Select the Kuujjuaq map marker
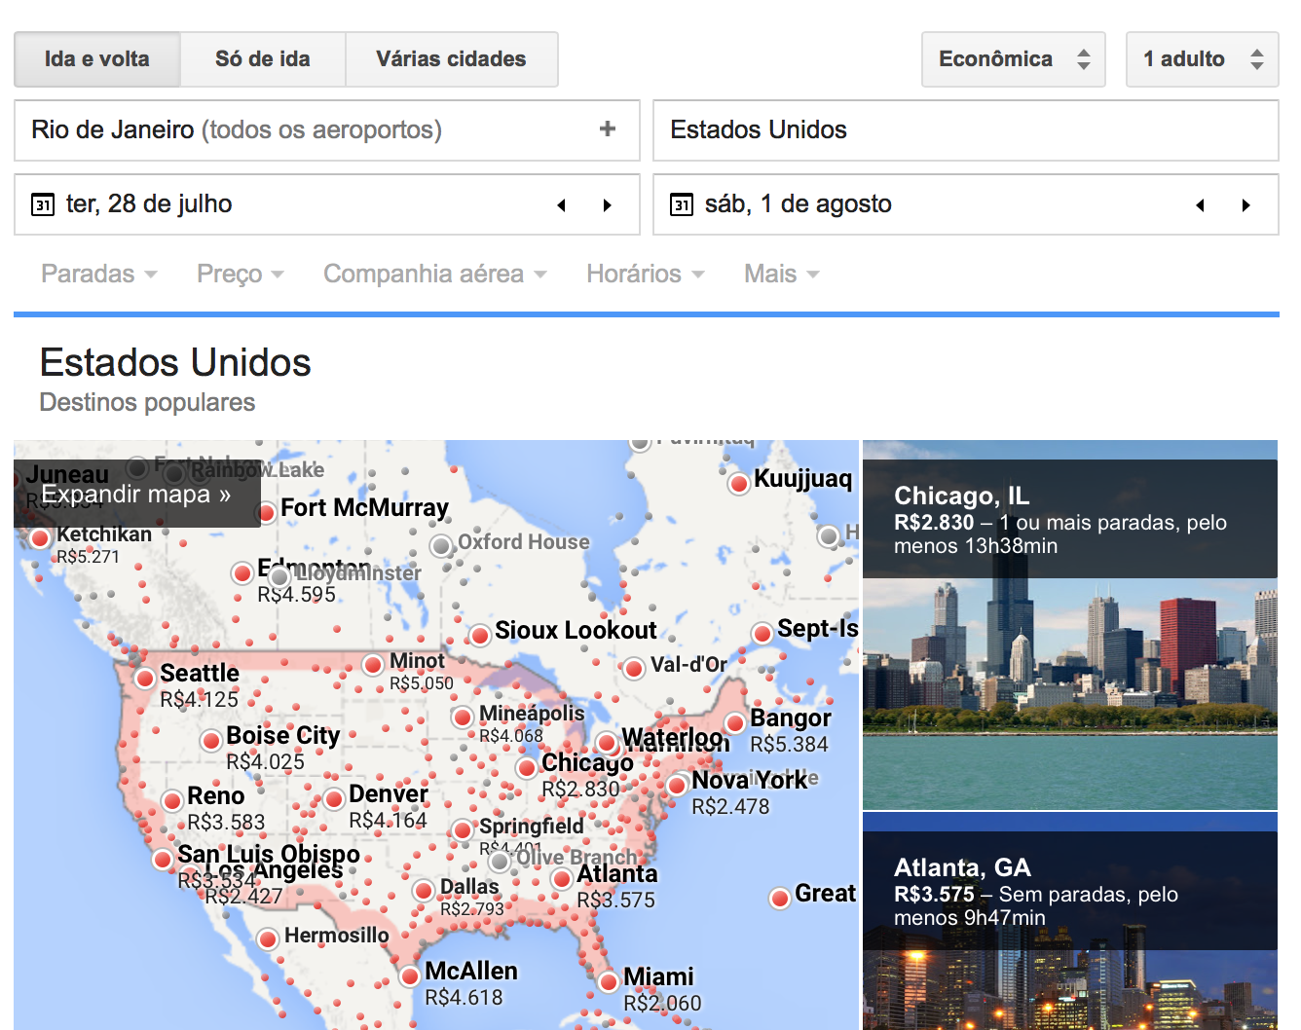 (739, 483)
